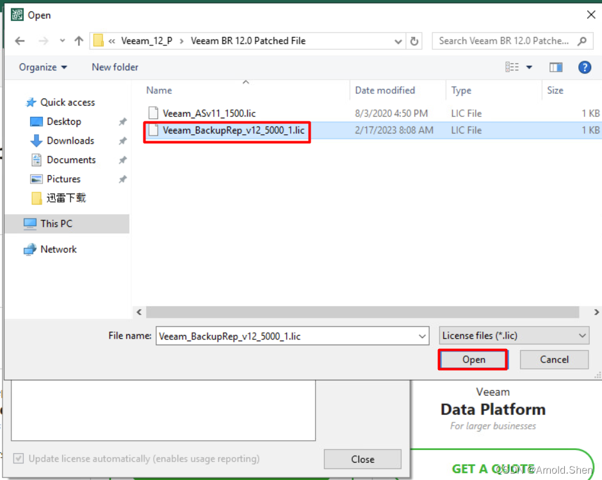Image resolution: width=602 pixels, height=480 pixels.
Task: Toggle the preview pane
Action: point(555,67)
